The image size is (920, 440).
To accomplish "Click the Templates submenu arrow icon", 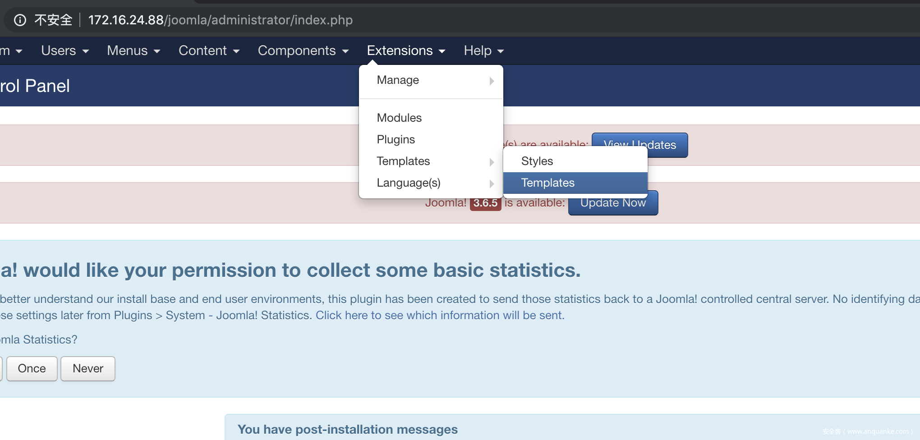I will coord(492,162).
